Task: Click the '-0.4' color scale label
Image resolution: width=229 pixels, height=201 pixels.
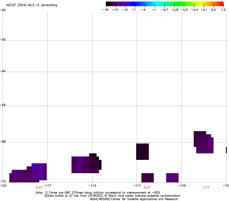Action: [x=195, y=10]
